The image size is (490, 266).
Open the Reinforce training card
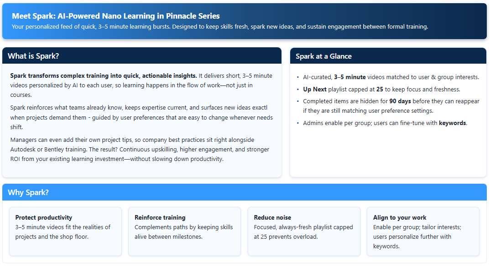click(x=184, y=231)
